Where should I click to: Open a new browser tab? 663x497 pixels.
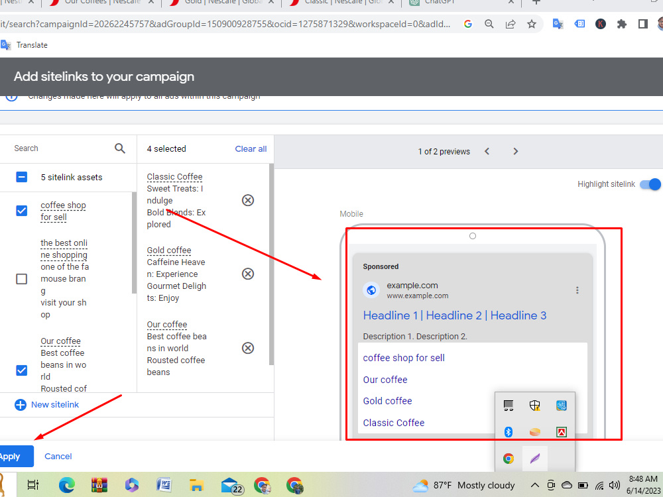point(536,2)
